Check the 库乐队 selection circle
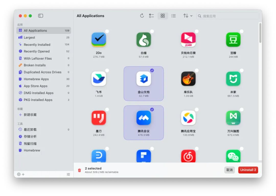Image resolution: width=276 pixels, height=196 pixels. point(197,70)
